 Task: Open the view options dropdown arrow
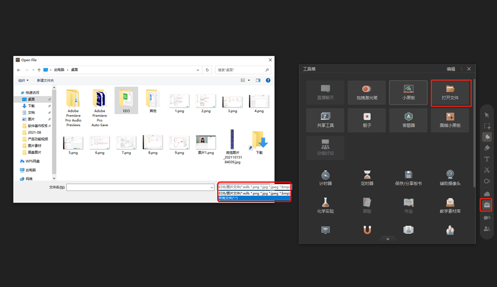(x=249, y=80)
